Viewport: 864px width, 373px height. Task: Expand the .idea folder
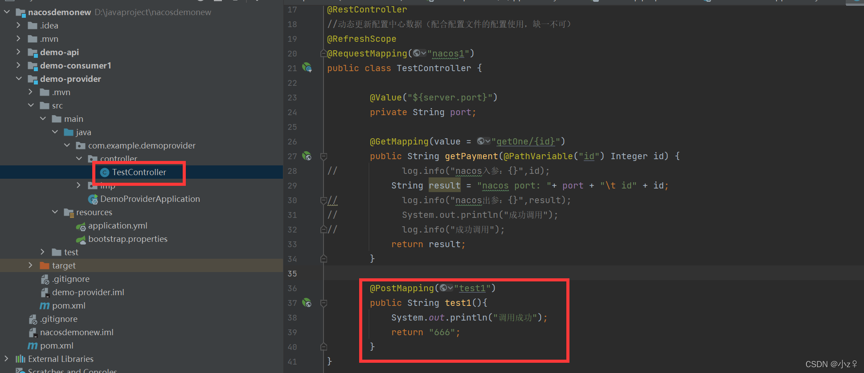pyautogui.click(x=19, y=25)
